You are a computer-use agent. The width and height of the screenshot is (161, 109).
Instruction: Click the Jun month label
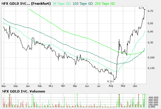coord(87,86)
